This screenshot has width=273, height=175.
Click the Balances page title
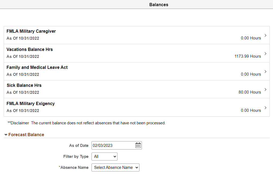[159, 5]
